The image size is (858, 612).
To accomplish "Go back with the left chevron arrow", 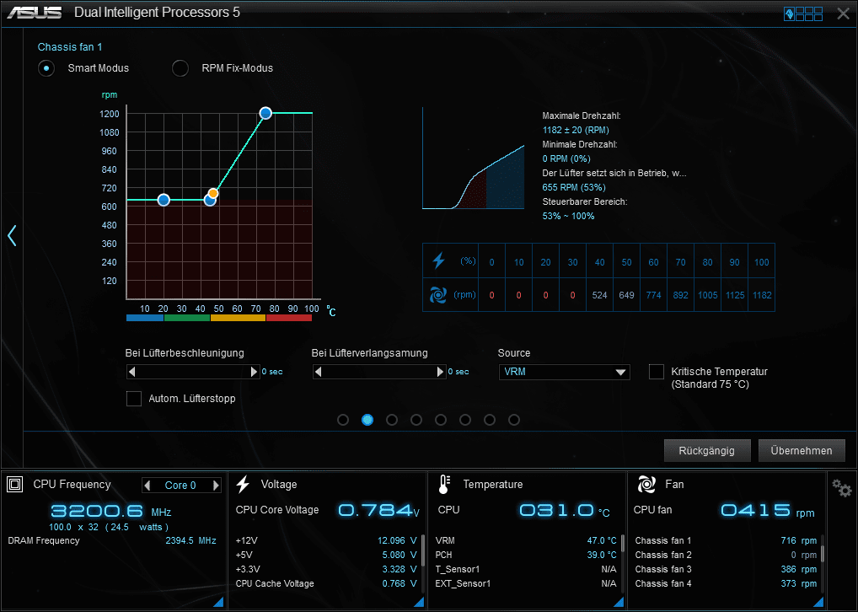I will (x=12, y=235).
